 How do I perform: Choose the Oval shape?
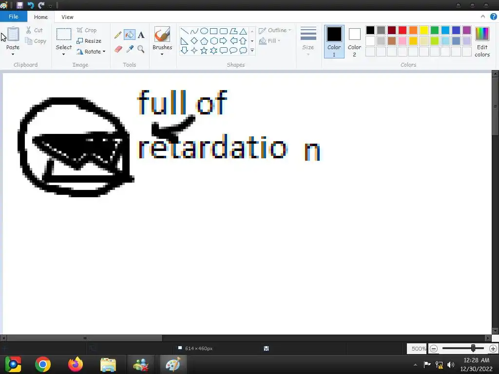tap(204, 31)
